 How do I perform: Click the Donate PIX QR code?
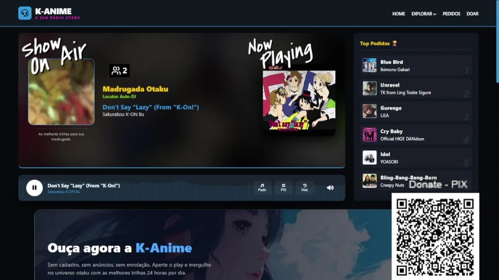point(435,236)
